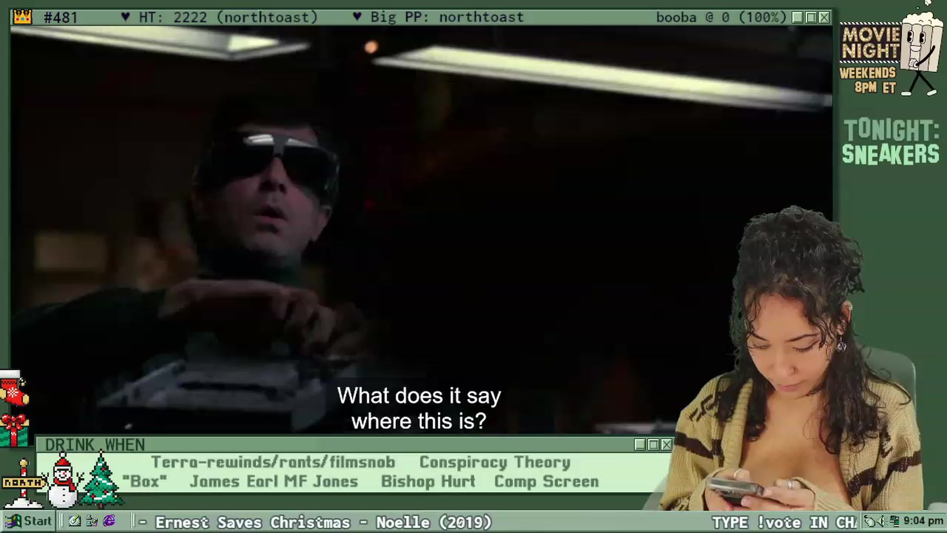Click 'Ernest Saves Christmas' in the taskbar ticker

(253, 522)
